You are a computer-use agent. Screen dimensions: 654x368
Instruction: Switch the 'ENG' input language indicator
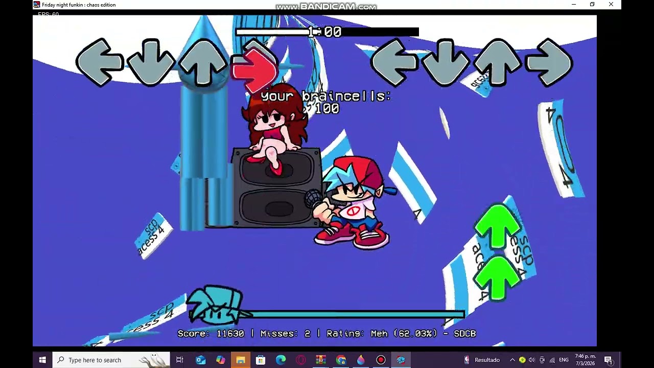564,360
